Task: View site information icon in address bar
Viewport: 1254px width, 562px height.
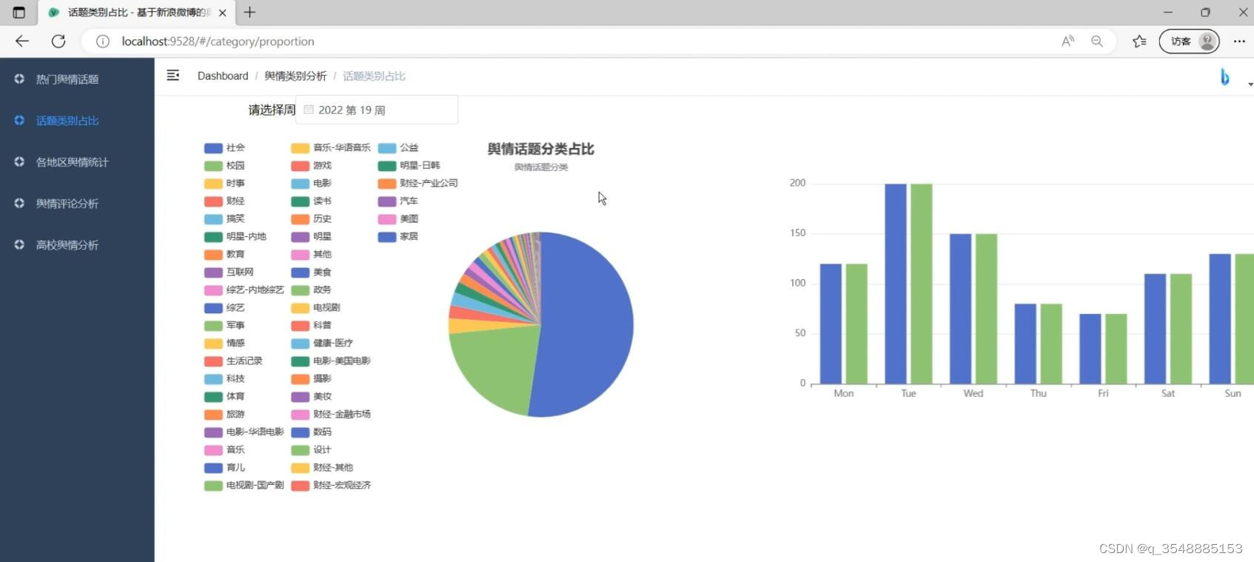Action: click(x=103, y=41)
